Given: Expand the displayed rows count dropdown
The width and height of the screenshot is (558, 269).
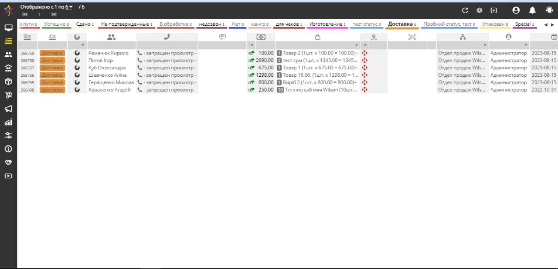Looking at the screenshot, I should coord(71,7).
